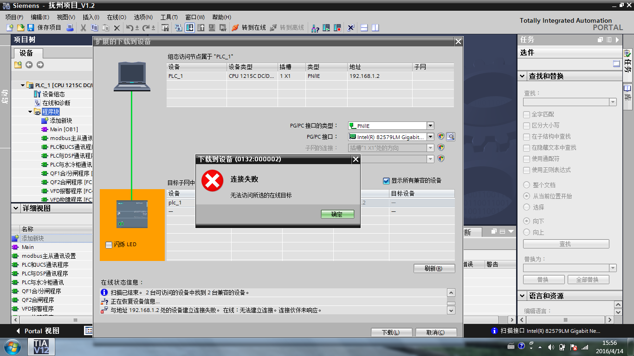Tick the 在子结构中查找 checkbox

pyautogui.click(x=526, y=137)
